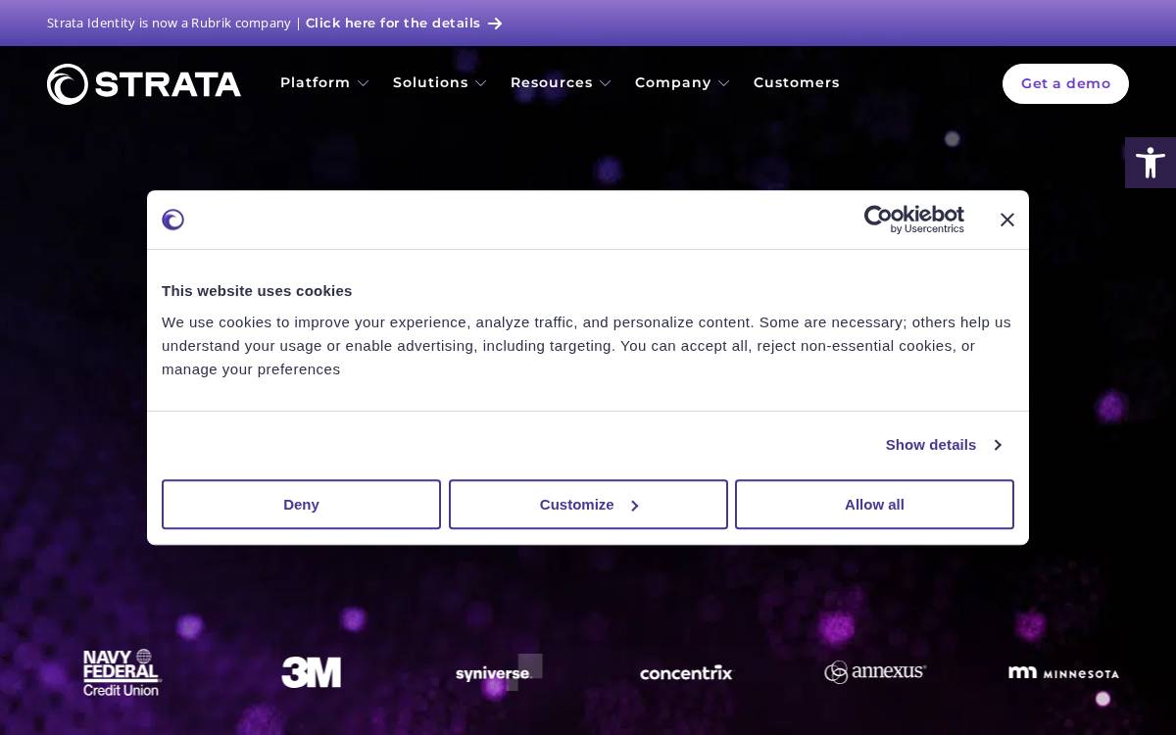This screenshot has width=1176, height=735.
Task: Deny non-essential cookies
Action: (301, 504)
